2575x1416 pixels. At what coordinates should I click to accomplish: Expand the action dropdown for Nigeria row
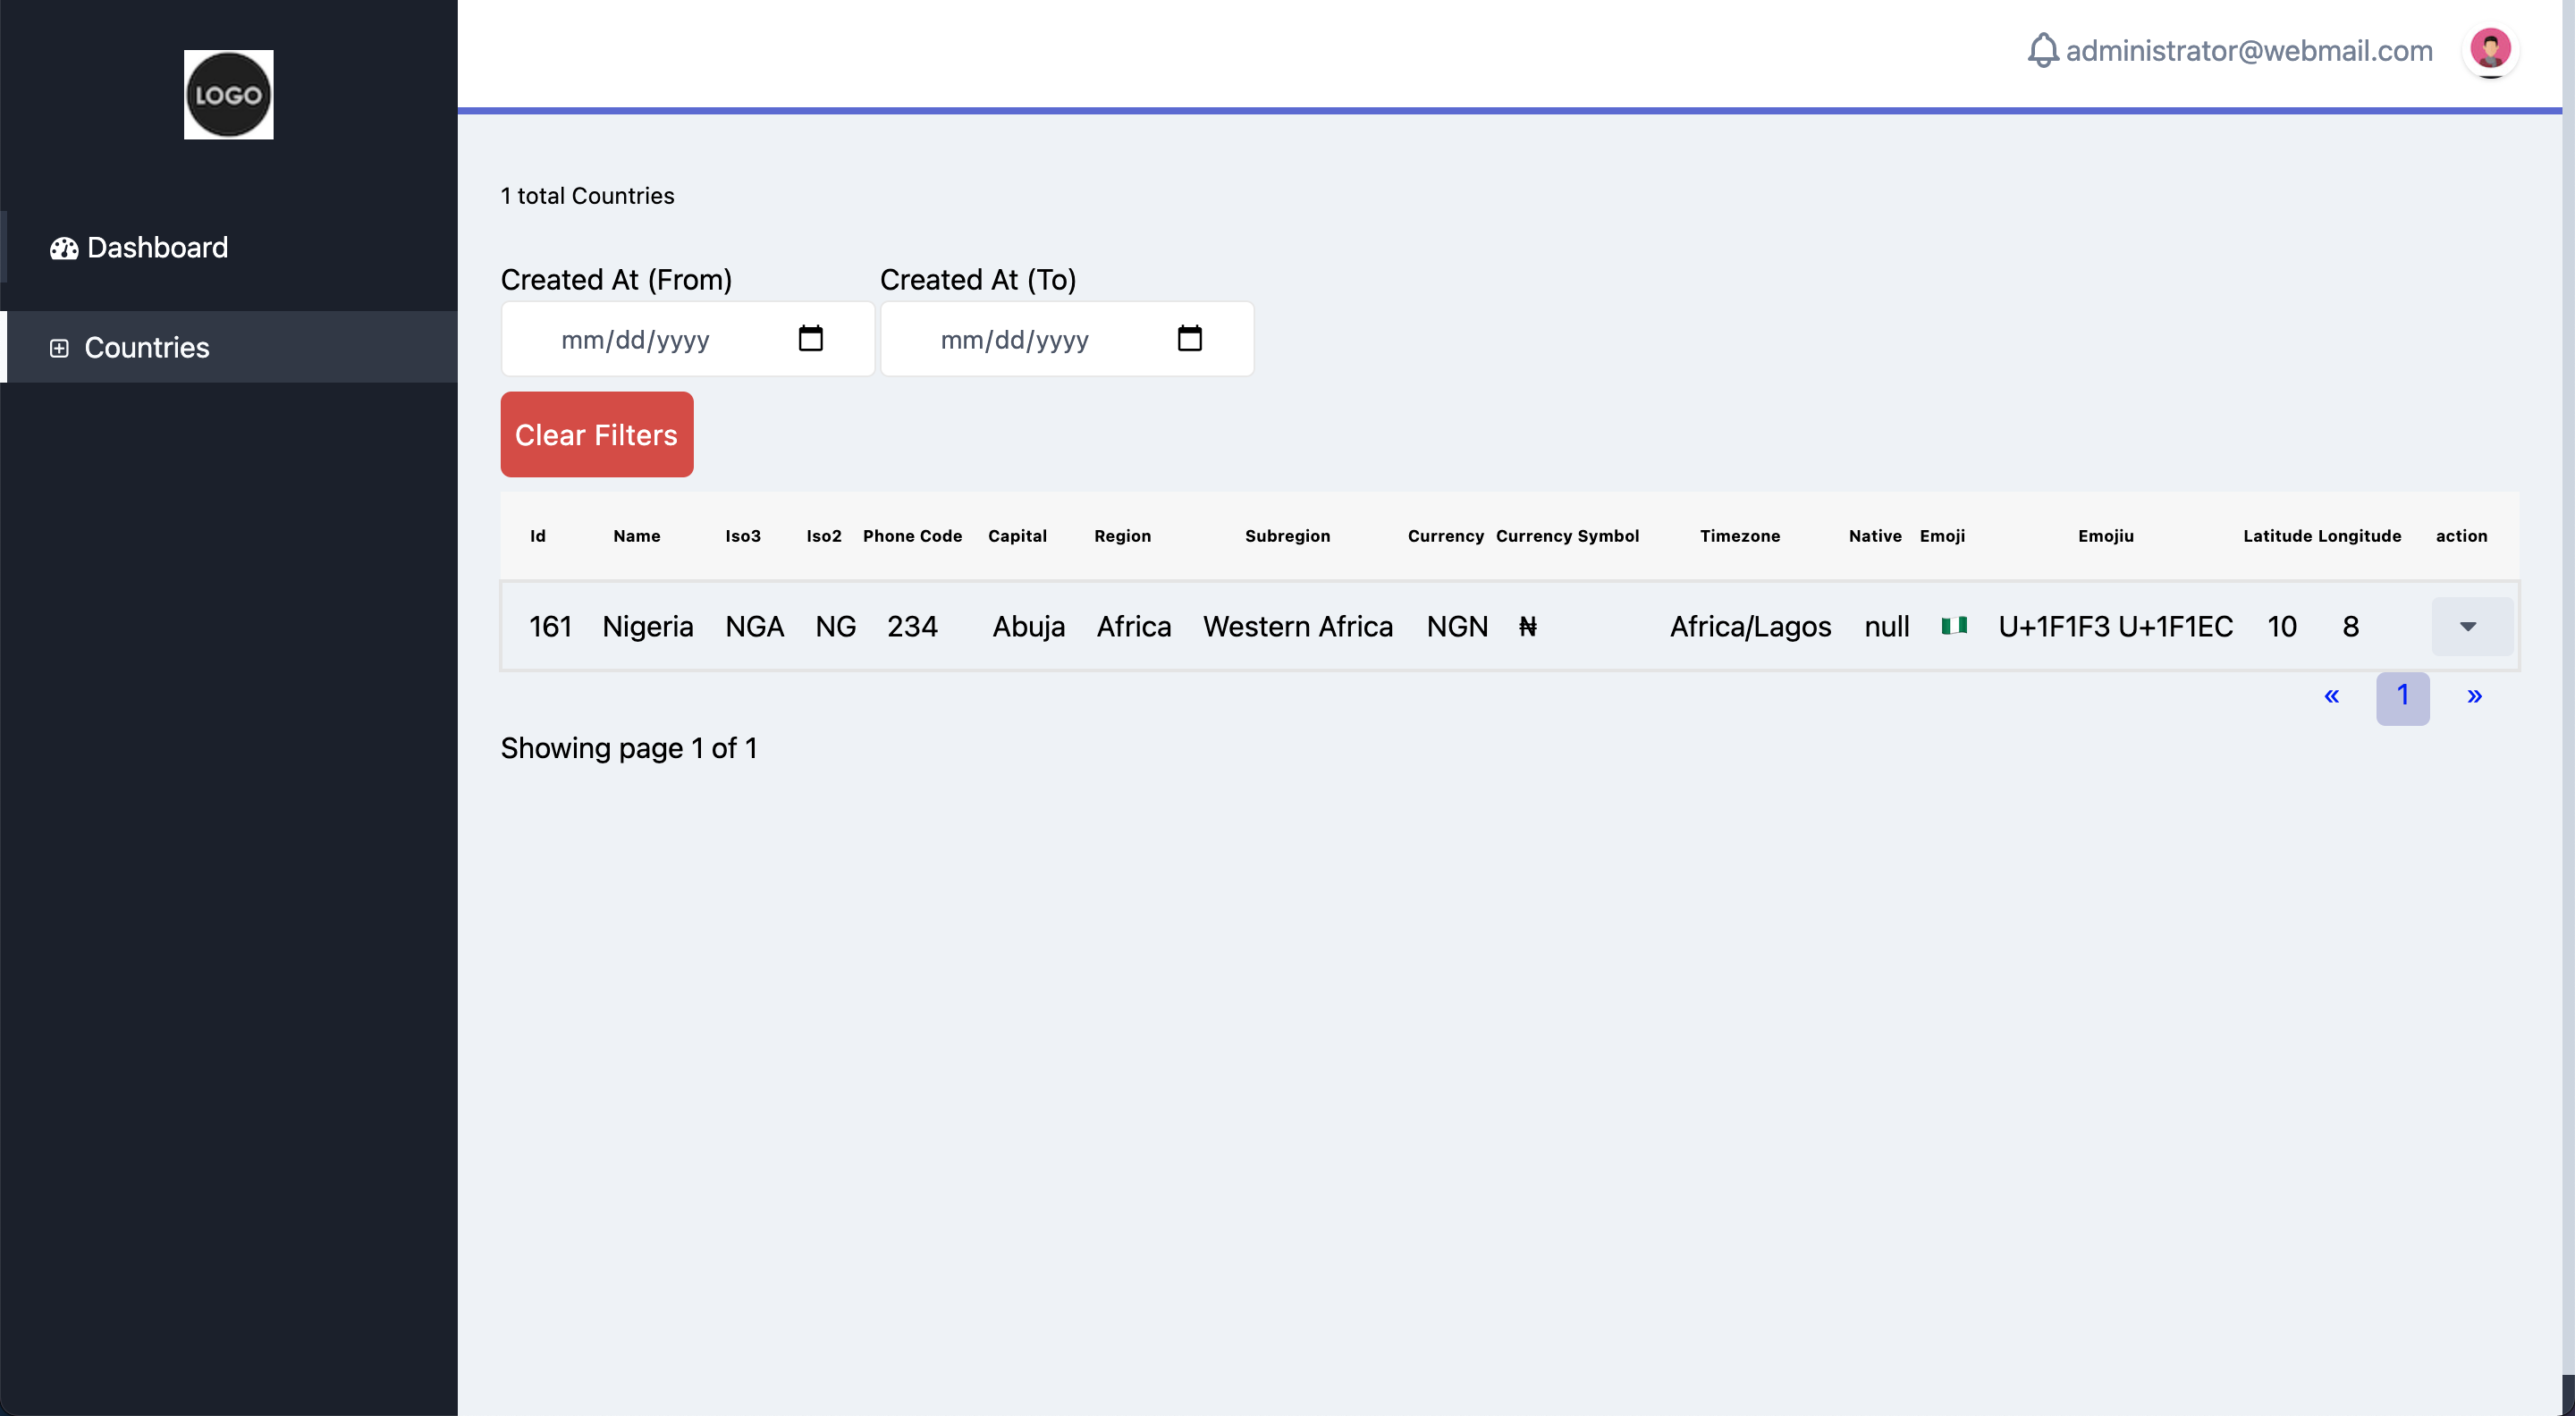[x=2467, y=627]
